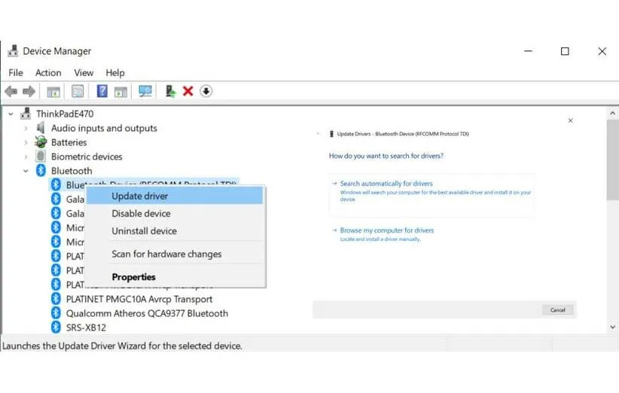
Task: Click the Help question mark toolbar icon
Action: point(102,91)
